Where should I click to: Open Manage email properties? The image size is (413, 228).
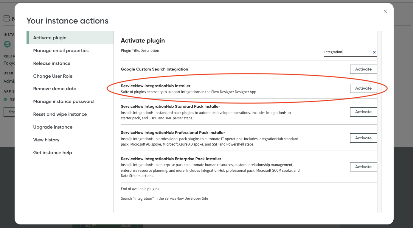click(x=61, y=50)
